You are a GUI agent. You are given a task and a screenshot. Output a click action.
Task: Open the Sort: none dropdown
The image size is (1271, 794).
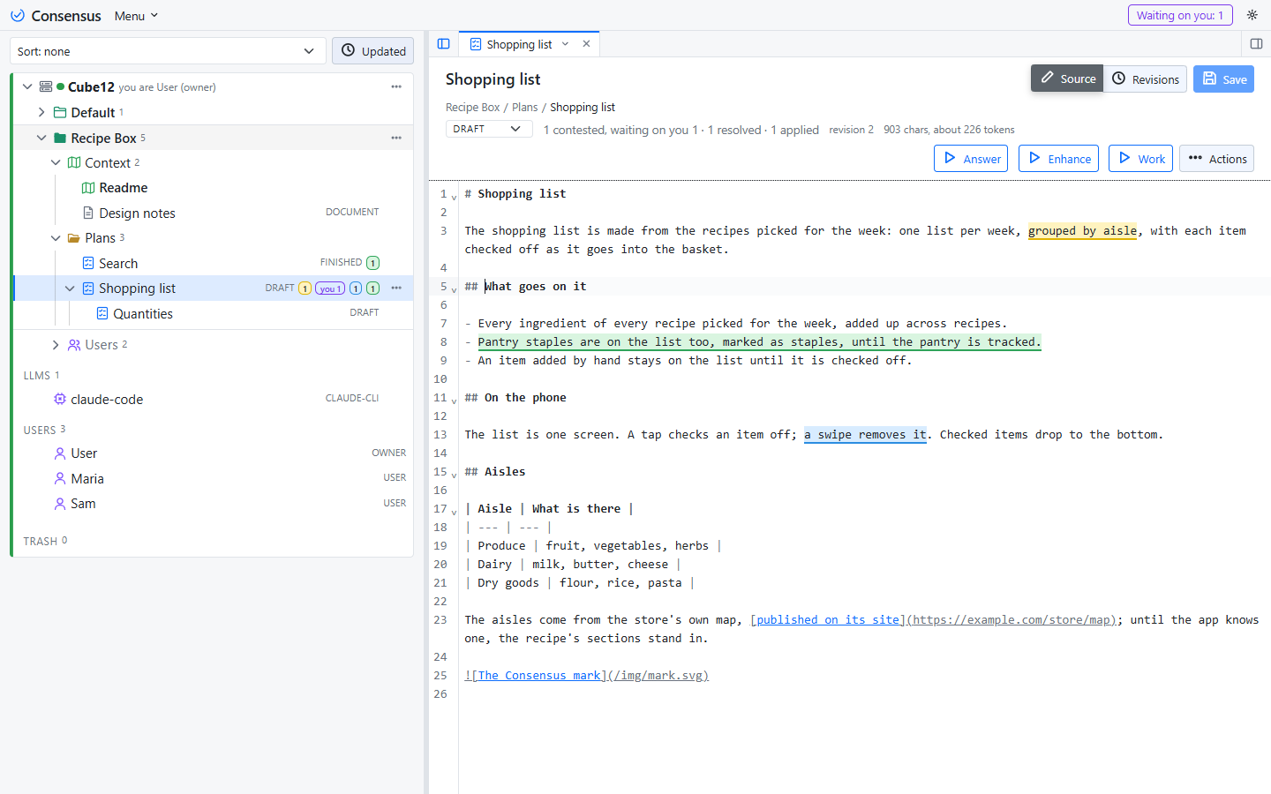(168, 51)
